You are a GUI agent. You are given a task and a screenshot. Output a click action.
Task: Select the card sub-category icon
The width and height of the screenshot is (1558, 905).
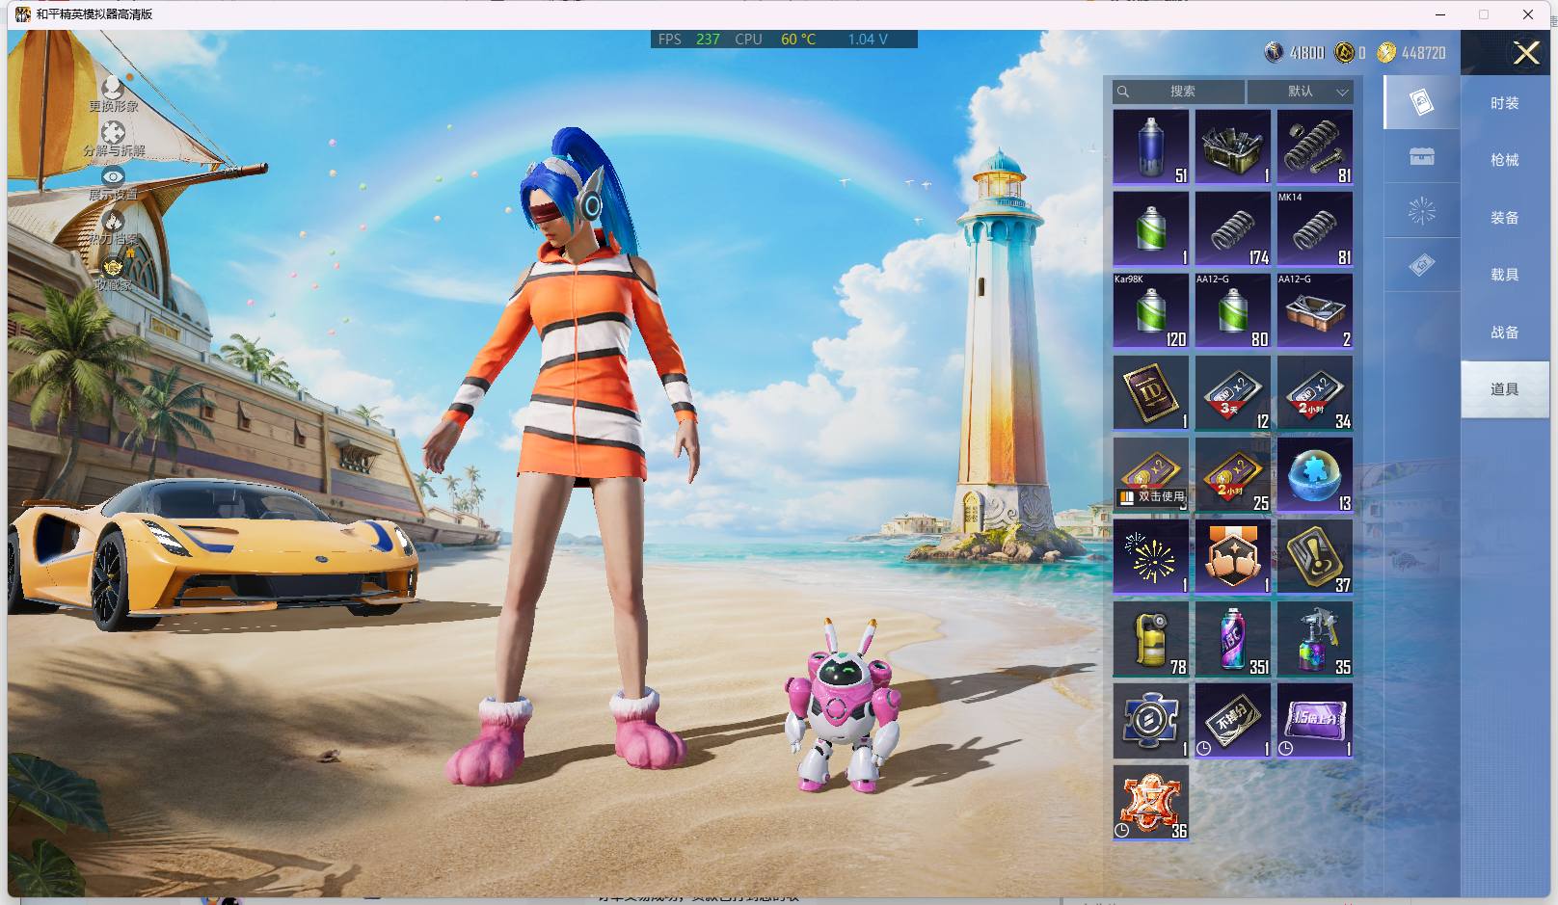coord(1421,102)
